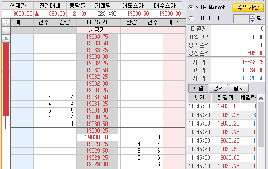
Task: Click price 19033.75 in the order ladder
Action: (97, 37)
